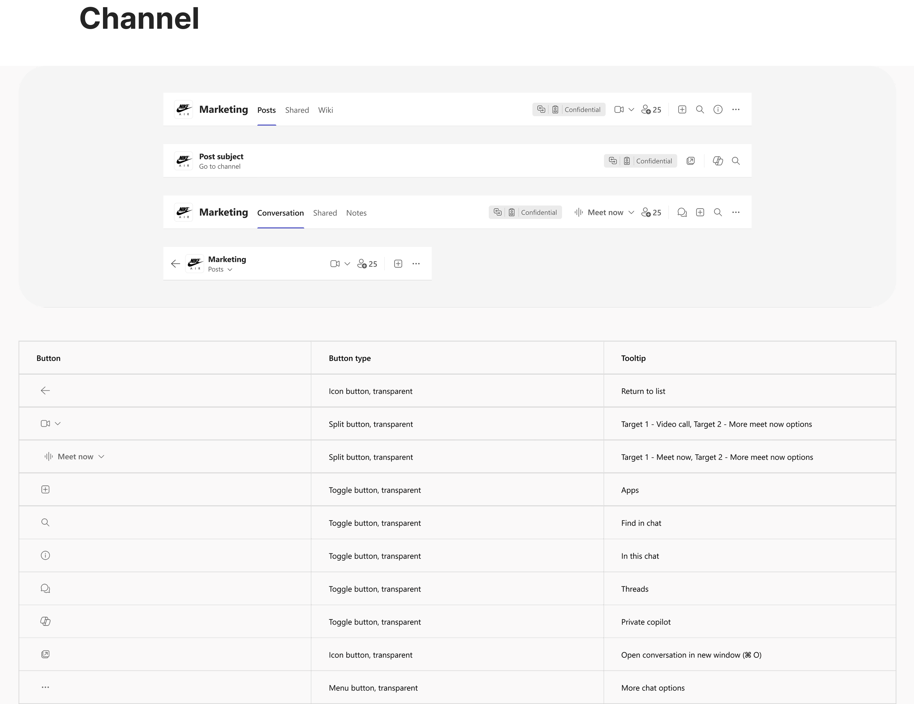Switch to the Wiki tab
914x704 pixels.
point(326,110)
